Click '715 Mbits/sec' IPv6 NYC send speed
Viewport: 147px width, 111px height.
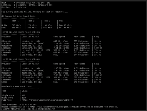pyautogui.click(x=61, y=80)
